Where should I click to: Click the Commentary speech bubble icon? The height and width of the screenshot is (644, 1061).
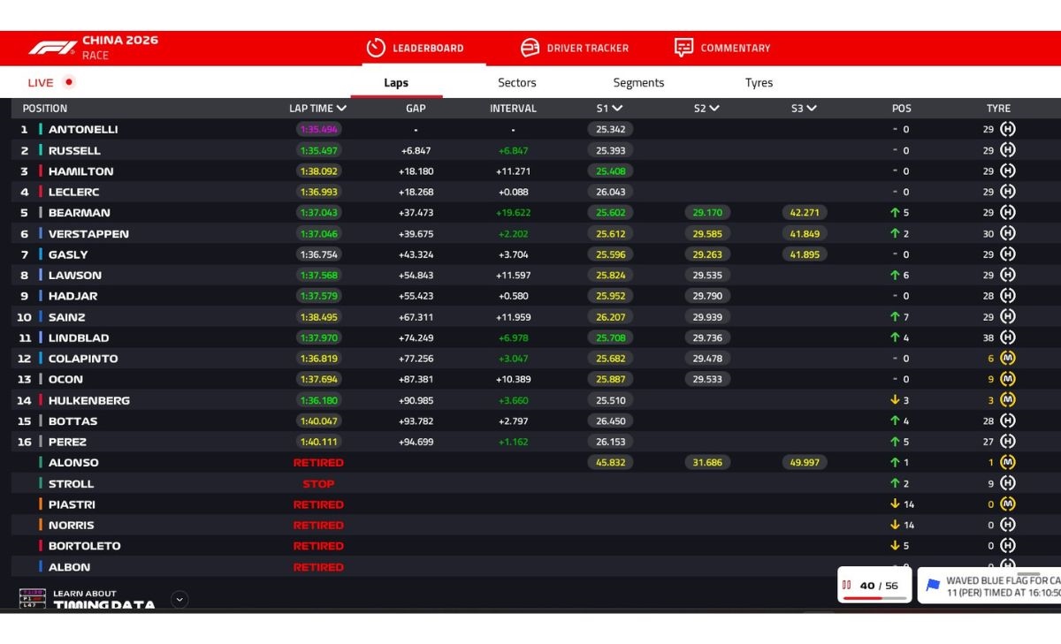click(x=683, y=48)
